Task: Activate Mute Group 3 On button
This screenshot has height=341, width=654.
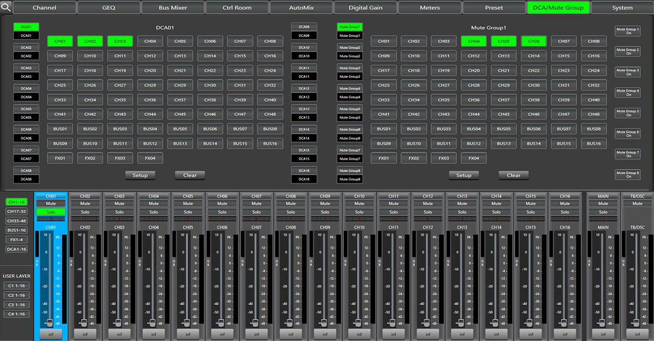Action: [627, 72]
